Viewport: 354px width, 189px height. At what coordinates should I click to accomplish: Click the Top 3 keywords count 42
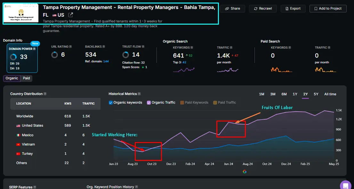point(184,62)
